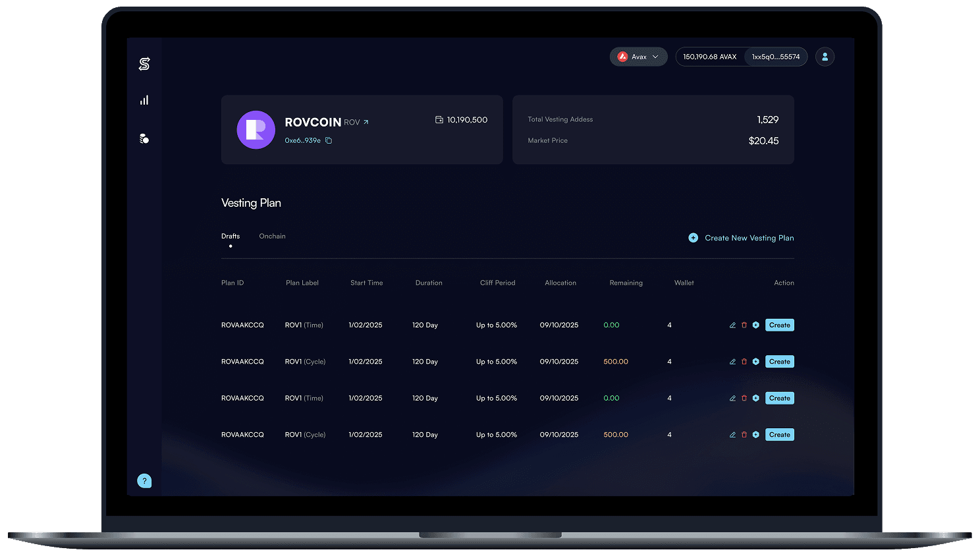Viewport: 980px width, 556px height.
Task: Edit the first draft with the pencil icon
Action: click(732, 325)
